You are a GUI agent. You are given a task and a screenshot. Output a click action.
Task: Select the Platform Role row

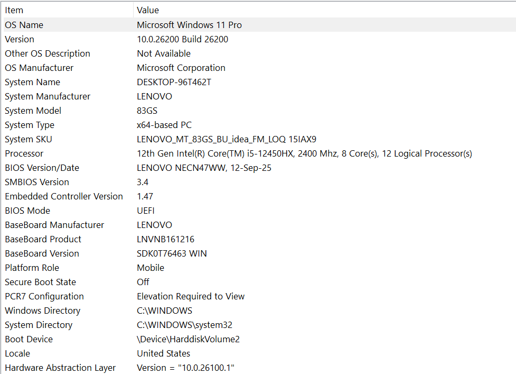click(260, 268)
